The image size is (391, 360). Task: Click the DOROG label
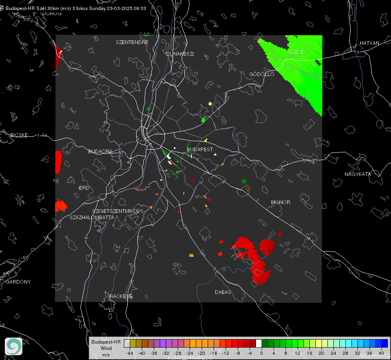pyautogui.click(x=52, y=14)
